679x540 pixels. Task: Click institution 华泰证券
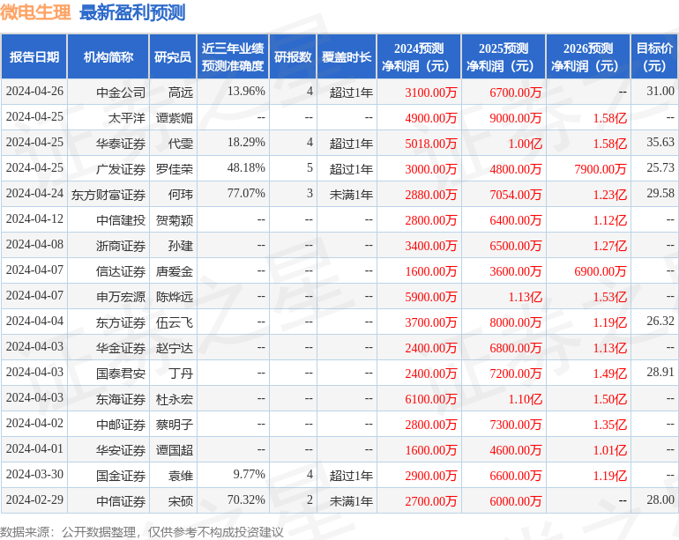coord(121,144)
